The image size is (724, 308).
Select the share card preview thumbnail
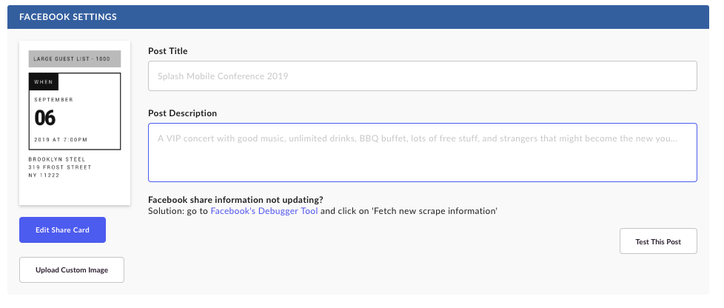pyautogui.click(x=75, y=123)
